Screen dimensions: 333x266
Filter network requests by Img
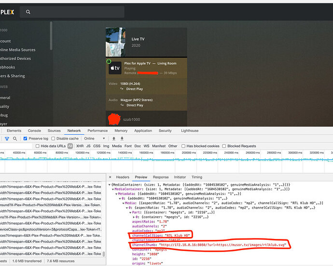click(106, 146)
